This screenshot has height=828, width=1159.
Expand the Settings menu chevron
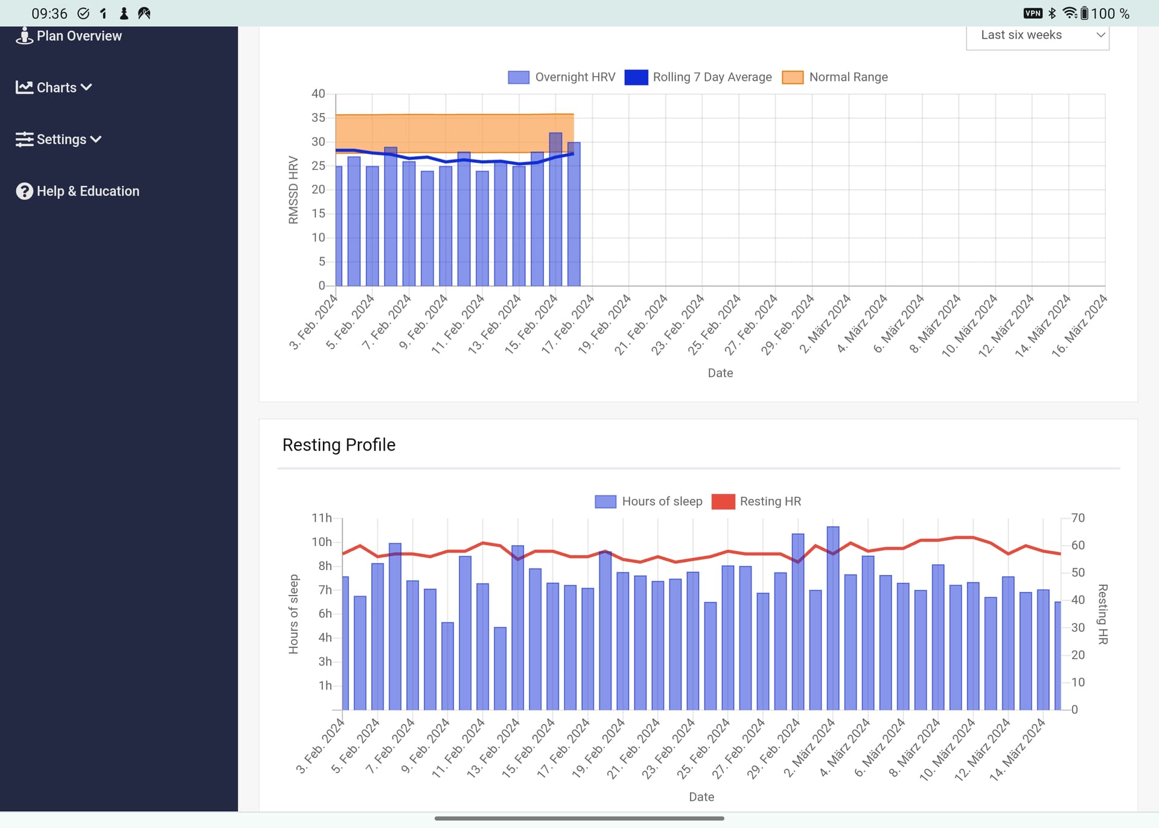tap(95, 140)
